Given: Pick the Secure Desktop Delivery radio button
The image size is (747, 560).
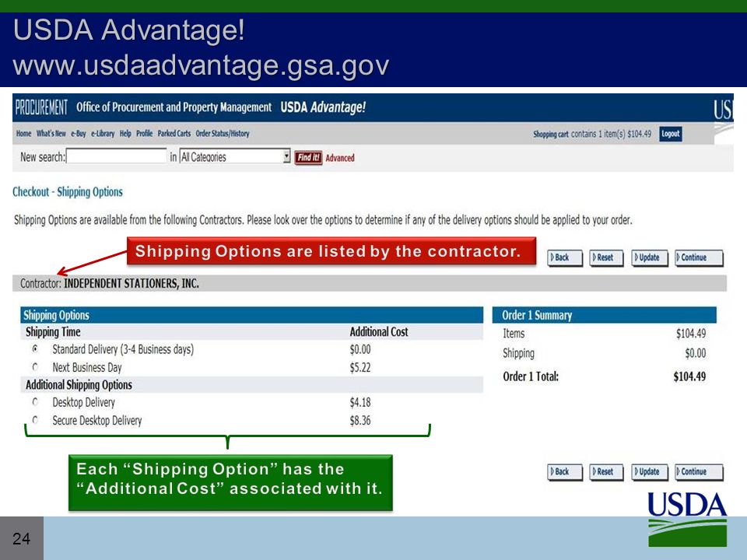Looking at the screenshot, I should 35,420.
